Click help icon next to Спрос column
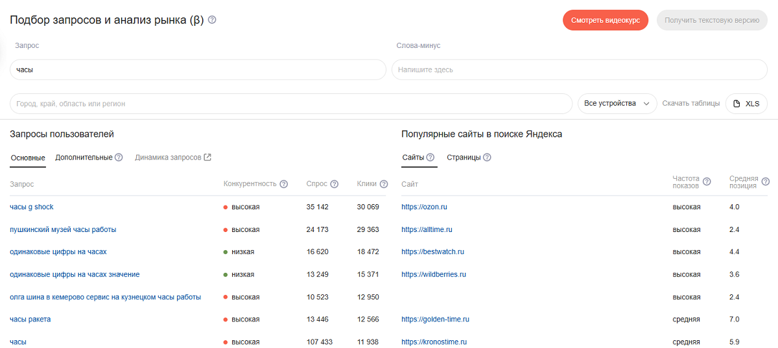Viewport: 778px width, 348px height. tap(335, 184)
